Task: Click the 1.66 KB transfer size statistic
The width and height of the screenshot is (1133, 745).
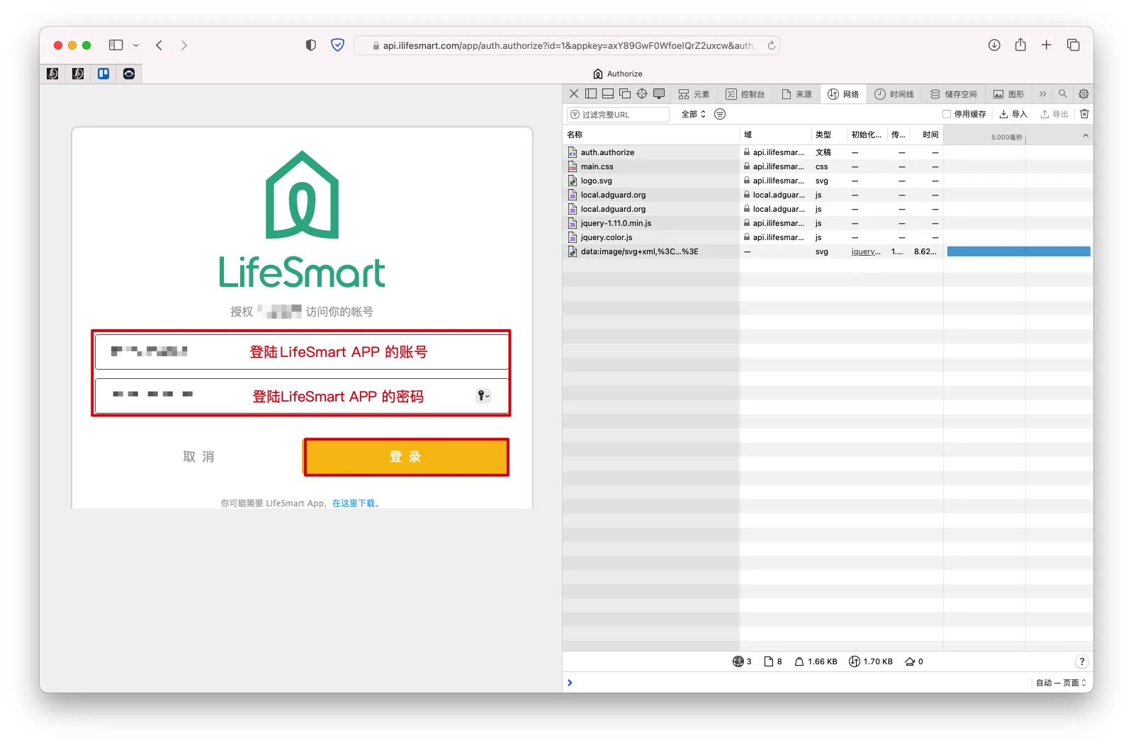Action: (816, 661)
